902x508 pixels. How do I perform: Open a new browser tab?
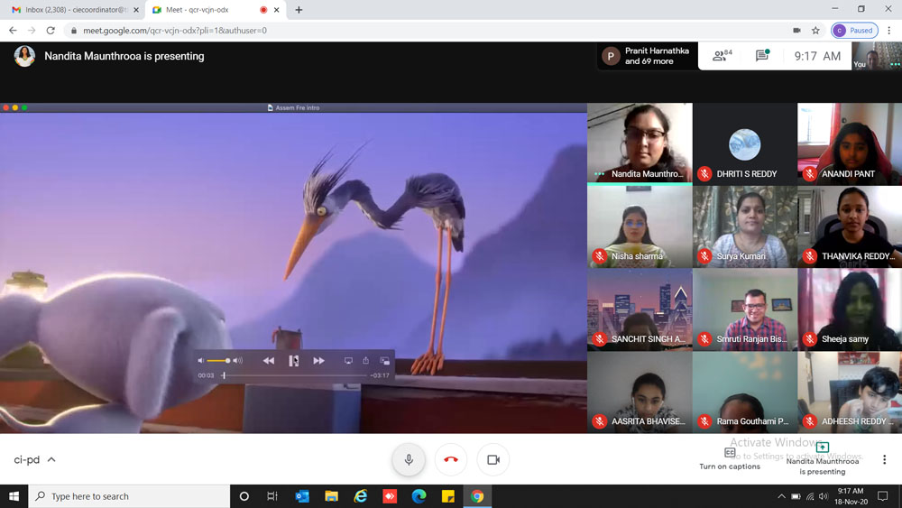click(x=299, y=10)
